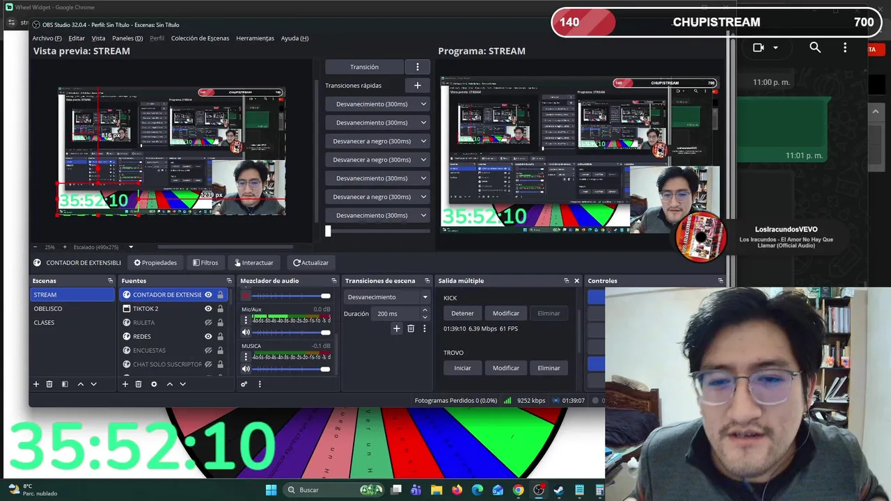
Task: Click the Actualizar button
Action: tap(310, 262)
